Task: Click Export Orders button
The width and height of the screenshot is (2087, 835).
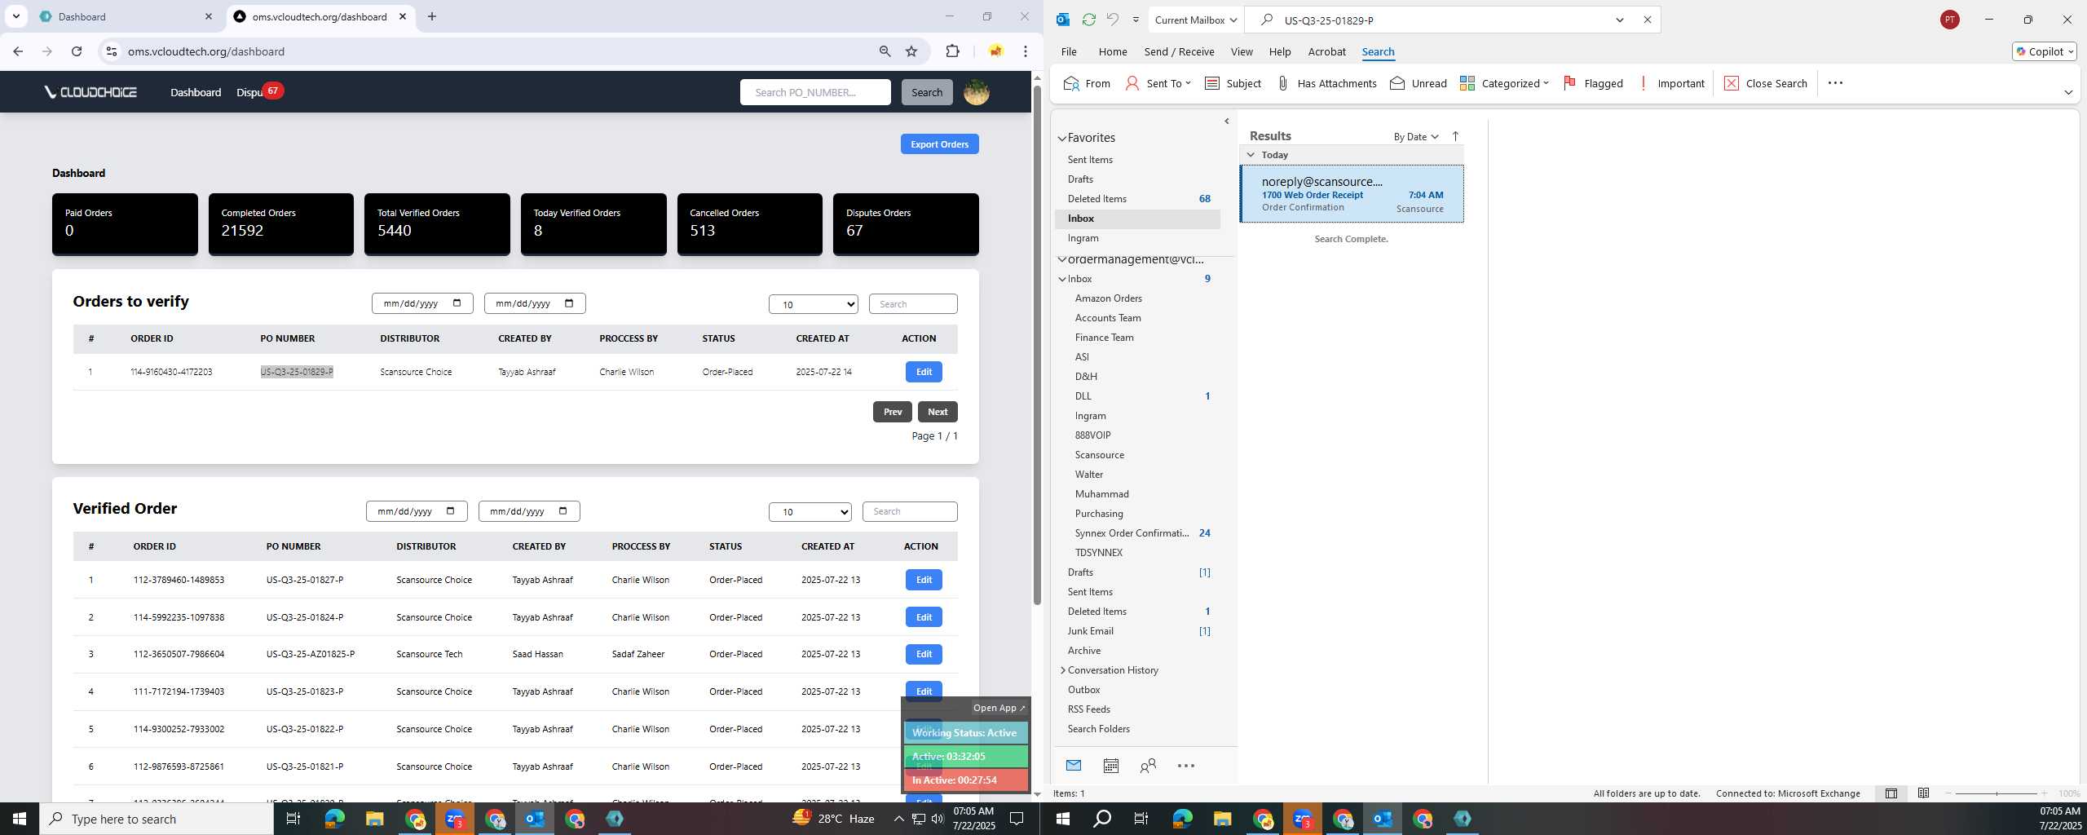Action: point(939,144)
